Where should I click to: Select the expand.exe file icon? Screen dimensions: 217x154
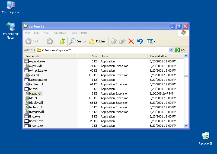coord(27,61)
